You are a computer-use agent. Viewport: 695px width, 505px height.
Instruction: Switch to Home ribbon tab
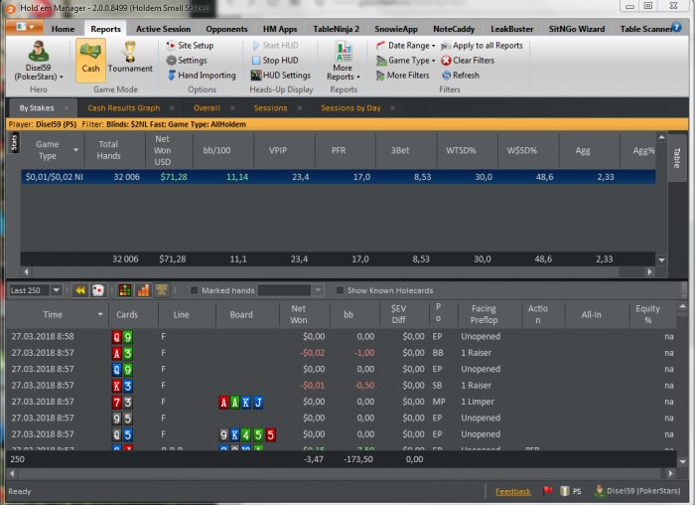tap(63, 29)
